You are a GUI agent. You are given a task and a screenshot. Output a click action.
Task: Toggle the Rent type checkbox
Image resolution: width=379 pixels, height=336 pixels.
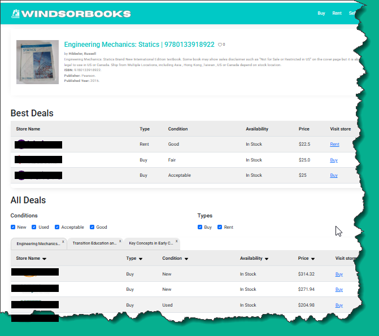pos(220,227)
